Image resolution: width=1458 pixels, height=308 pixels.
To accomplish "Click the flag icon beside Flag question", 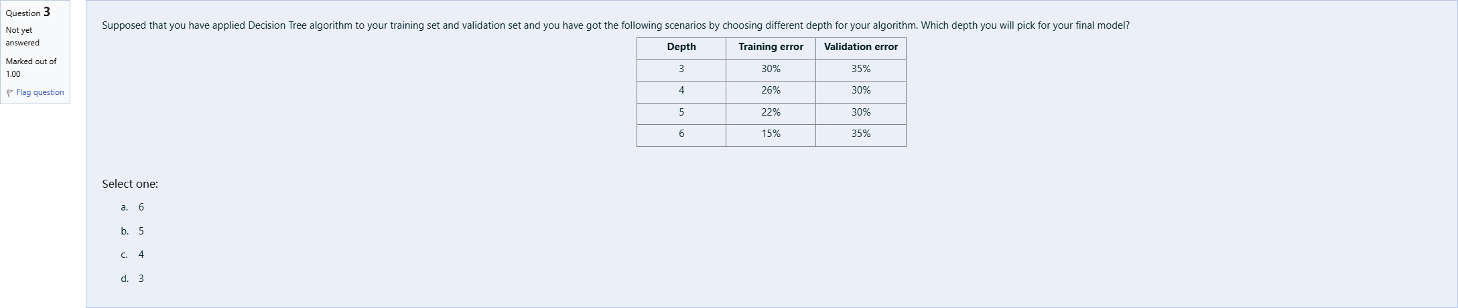I will pyautogui.click(x=10, y=93).
